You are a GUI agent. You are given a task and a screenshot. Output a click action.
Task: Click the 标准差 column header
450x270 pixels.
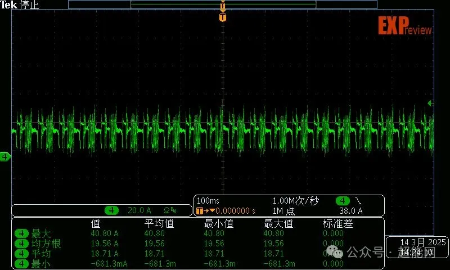[x=337, y=223]
